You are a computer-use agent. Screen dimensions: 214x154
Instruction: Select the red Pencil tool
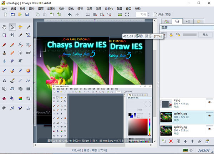click(4, 45)
